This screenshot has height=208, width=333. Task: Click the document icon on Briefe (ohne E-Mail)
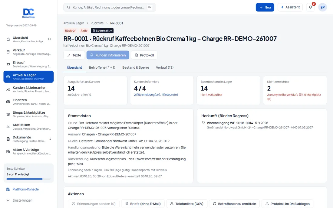(x=127, y=204)
